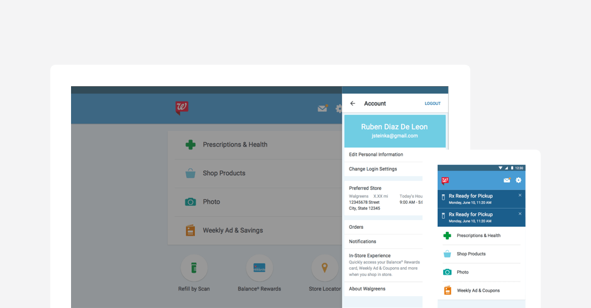Image resolution: width=591 pixels, height=308 pixels.
Task: Click the pill bottle icon in second Rx alert
Action: click(443, 216)
